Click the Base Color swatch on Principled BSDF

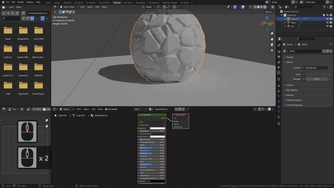click(x=158, y=128)
